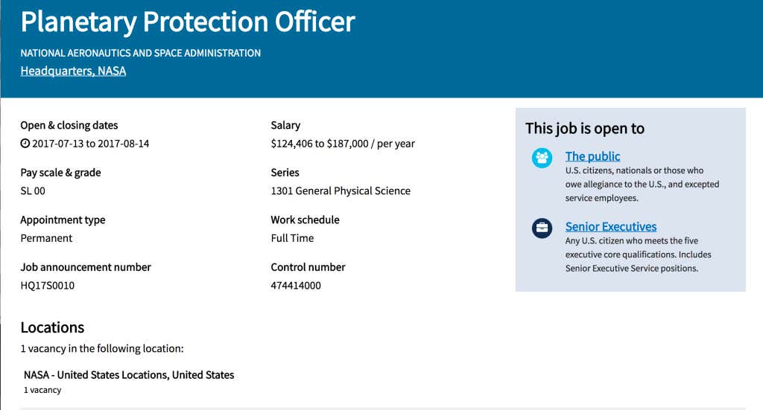763x410 pixels.
Task: Follow the Senior Executives link
Action: [x=610, y=227]
